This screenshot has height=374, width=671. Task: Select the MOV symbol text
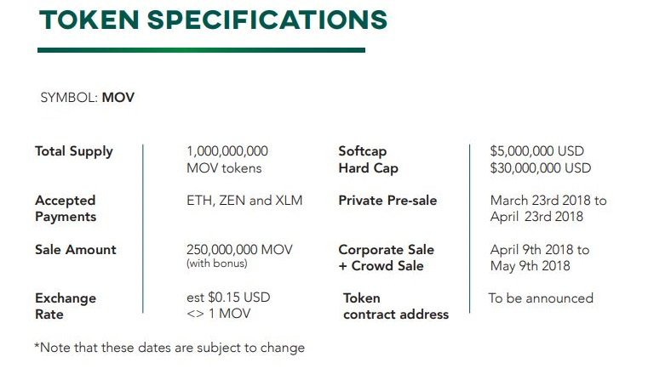click(x=118, y=98)
